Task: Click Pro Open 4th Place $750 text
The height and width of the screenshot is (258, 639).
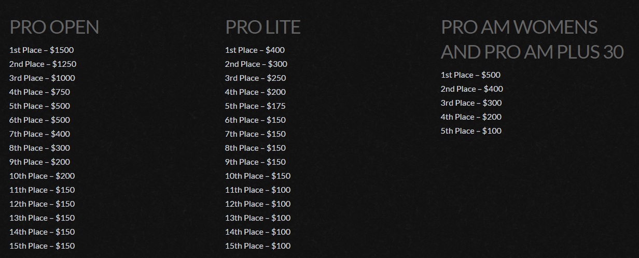Action: [39, 92]
